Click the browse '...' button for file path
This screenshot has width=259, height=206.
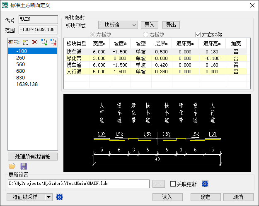[159, 184]
